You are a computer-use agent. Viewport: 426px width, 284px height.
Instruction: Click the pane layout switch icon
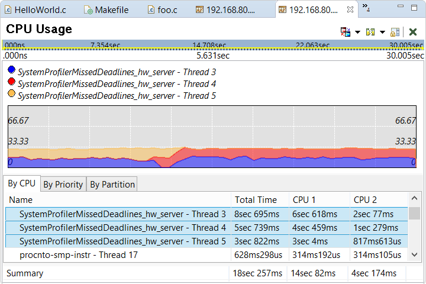tap(346, 32)
